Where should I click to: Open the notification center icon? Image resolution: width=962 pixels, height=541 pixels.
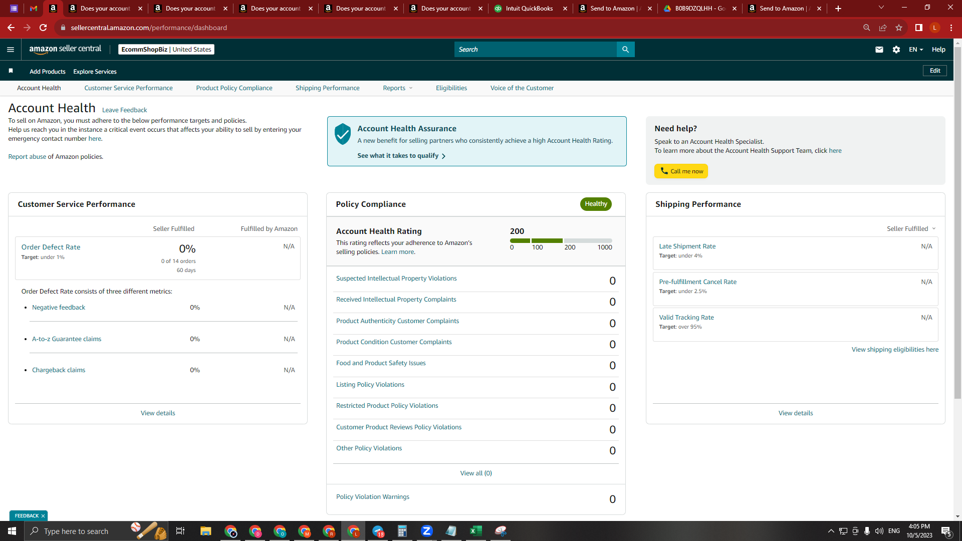[x=946, y=531]
